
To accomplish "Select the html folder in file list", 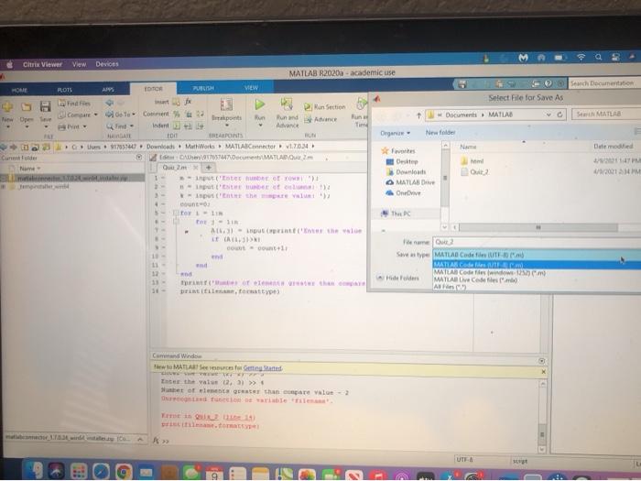I will tap(473, 161).
